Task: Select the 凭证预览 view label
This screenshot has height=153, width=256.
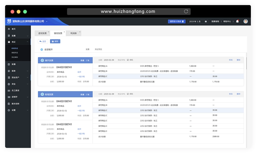Action: pyautogui.click(x=98, y=49)
